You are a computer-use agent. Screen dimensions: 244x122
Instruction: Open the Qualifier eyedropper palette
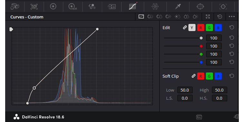[x=178, y=6]
